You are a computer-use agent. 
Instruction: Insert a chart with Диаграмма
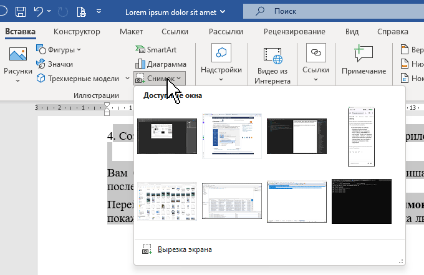pyautogui.click(x=161, y=64)
